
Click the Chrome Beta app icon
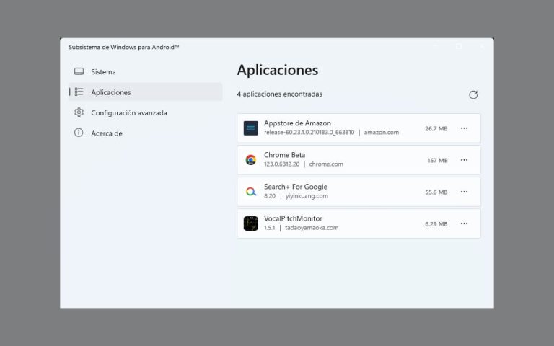click(x=251, y=160)
